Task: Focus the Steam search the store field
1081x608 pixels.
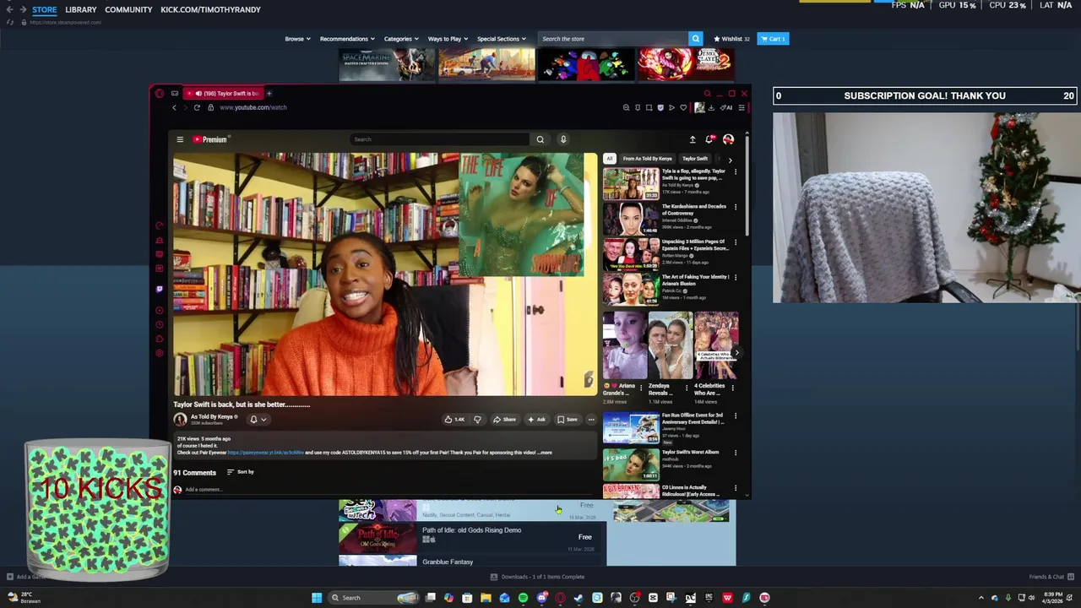Action: pyautogui.click(x=613, y=39)
